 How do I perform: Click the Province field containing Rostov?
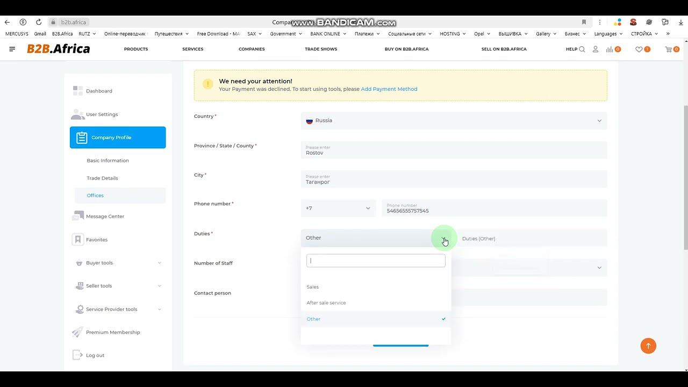(x=454, y=150)
